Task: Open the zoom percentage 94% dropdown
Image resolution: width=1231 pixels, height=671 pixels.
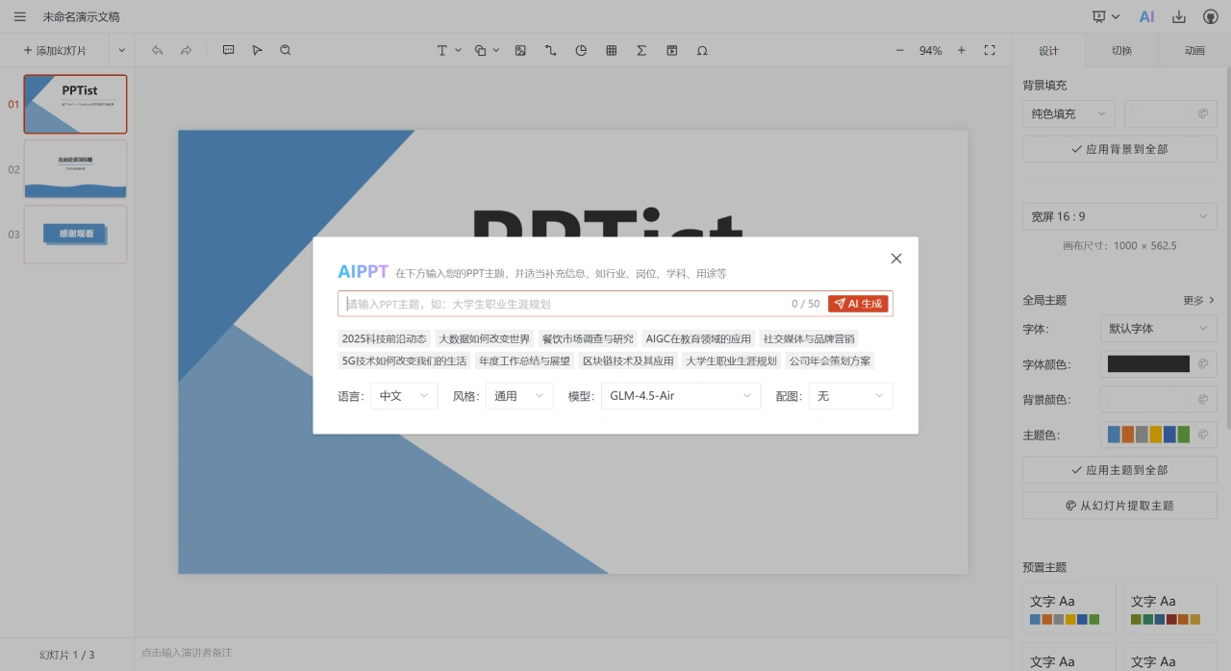Action: [x=930, y=50]
